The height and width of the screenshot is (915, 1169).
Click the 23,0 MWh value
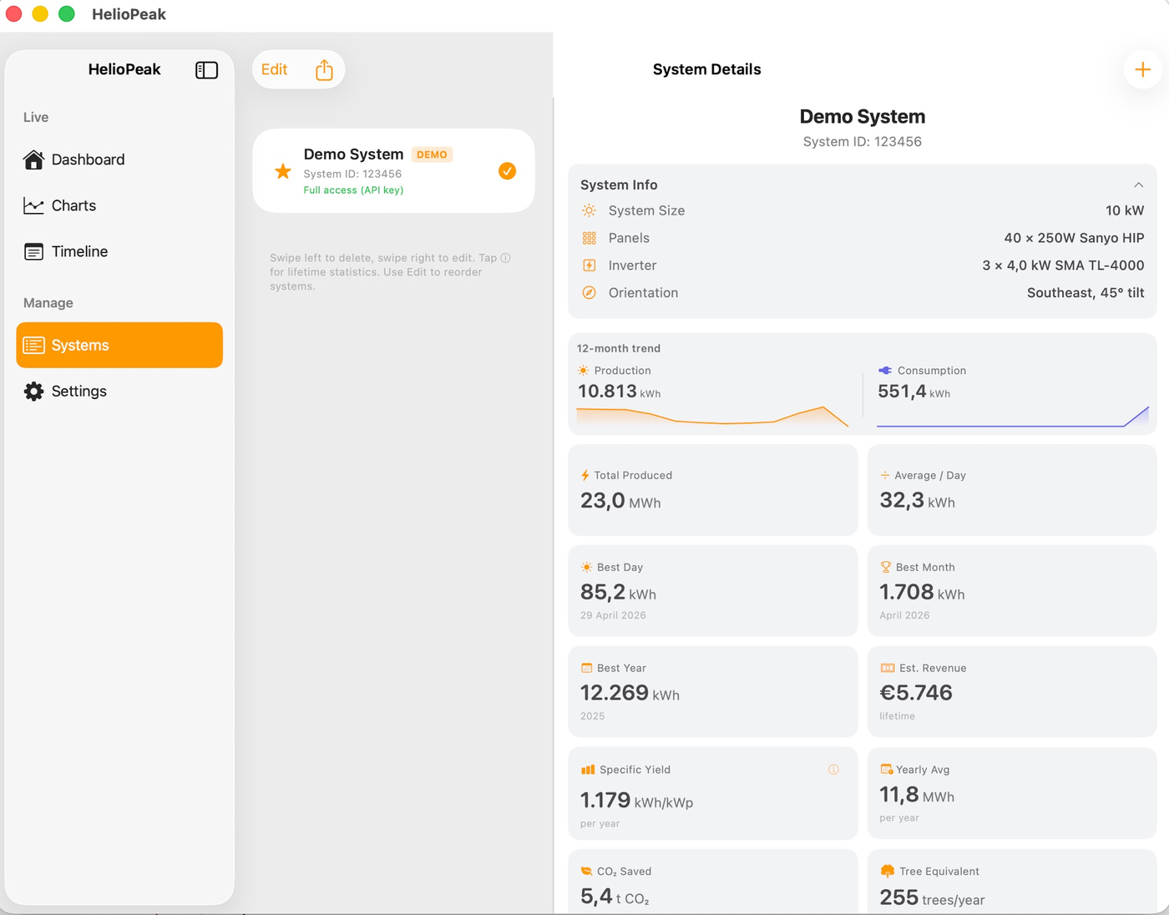620,501
